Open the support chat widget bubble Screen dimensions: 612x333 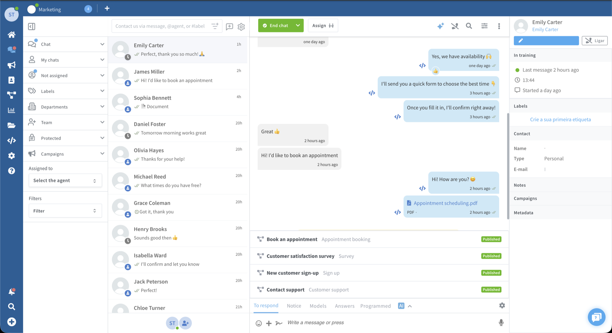596,317
